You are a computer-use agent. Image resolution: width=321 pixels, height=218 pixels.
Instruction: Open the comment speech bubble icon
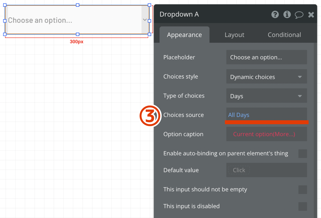pyautogui.click(x=299, y=15)
